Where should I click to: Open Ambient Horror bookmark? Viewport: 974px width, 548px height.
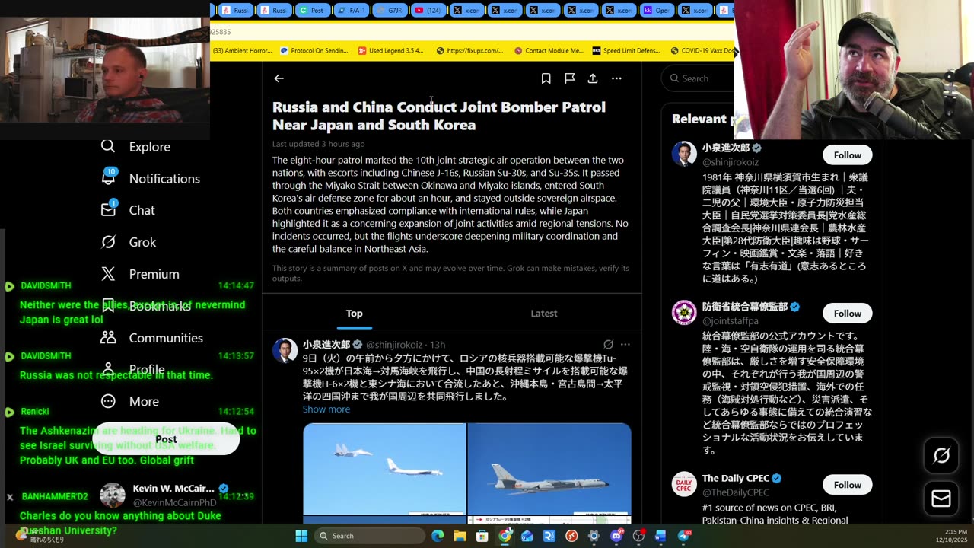coord(242,51)
